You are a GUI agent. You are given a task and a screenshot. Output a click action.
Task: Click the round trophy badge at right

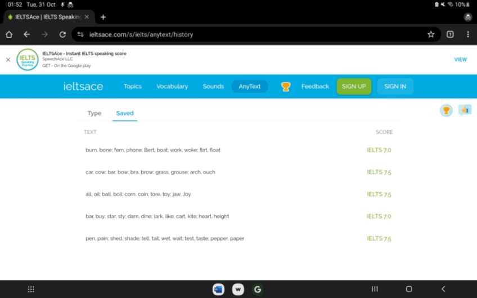pos(446,111)
